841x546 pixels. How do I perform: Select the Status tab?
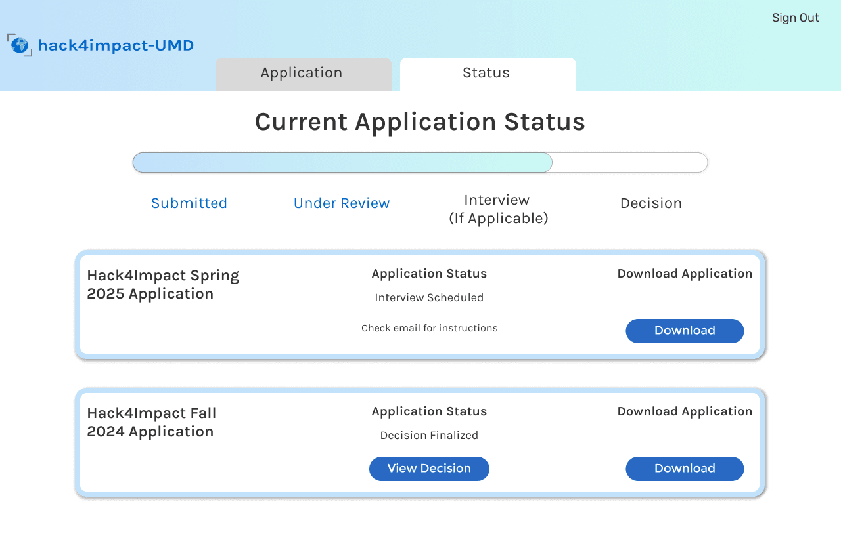coord(488,73)
